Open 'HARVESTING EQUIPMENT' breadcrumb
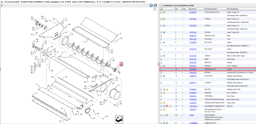 tap(33, 2)
